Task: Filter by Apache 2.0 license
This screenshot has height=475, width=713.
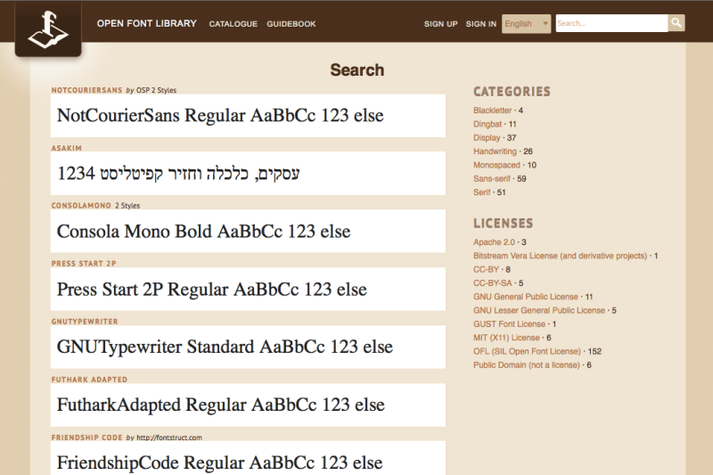Action: click(x=494, y=242)
